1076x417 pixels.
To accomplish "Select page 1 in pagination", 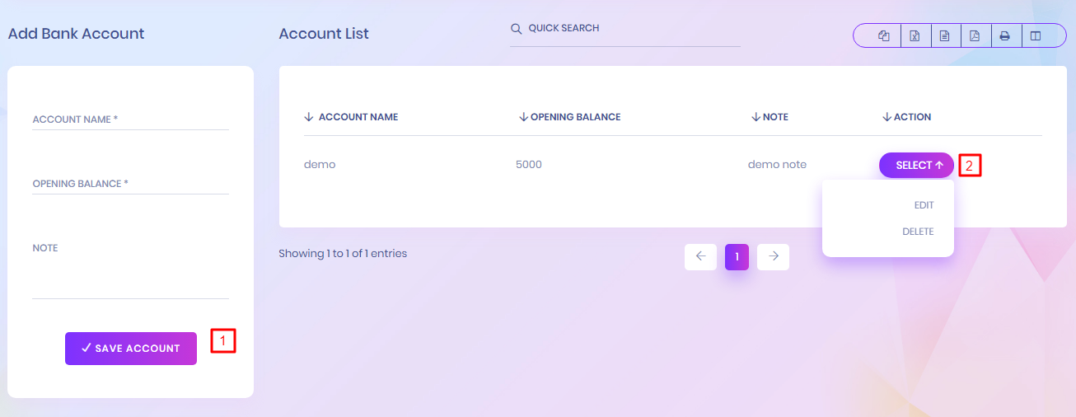I will 737,256.
